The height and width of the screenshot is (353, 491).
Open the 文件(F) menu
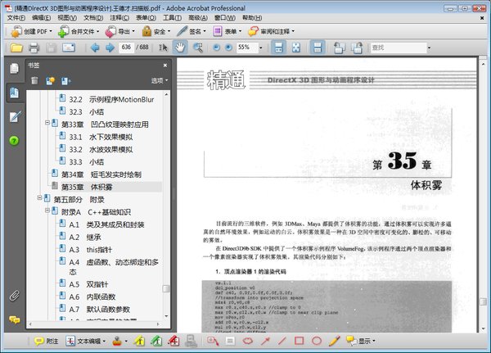click(x=16, y=17)
